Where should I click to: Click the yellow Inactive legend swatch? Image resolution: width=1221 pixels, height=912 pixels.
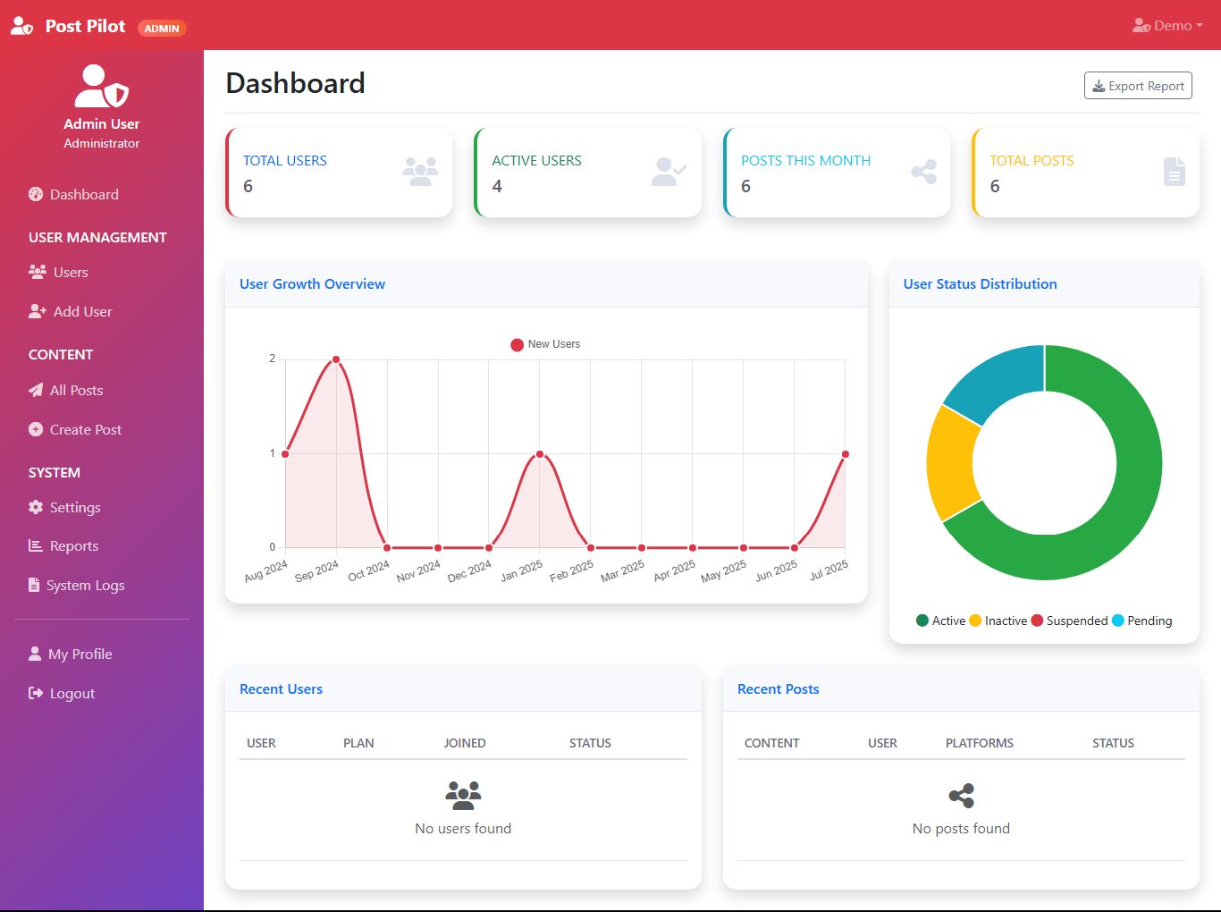point(975,621)
